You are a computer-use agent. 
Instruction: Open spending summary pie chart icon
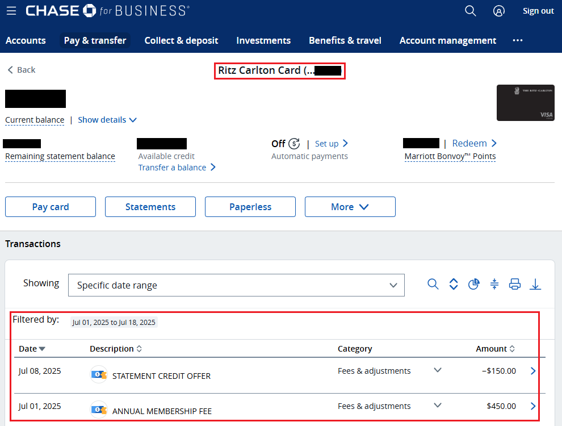click(474, 284)
